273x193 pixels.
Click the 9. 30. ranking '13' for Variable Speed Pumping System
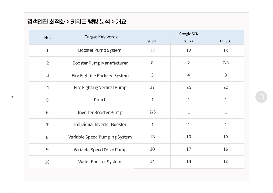(152, 137)
